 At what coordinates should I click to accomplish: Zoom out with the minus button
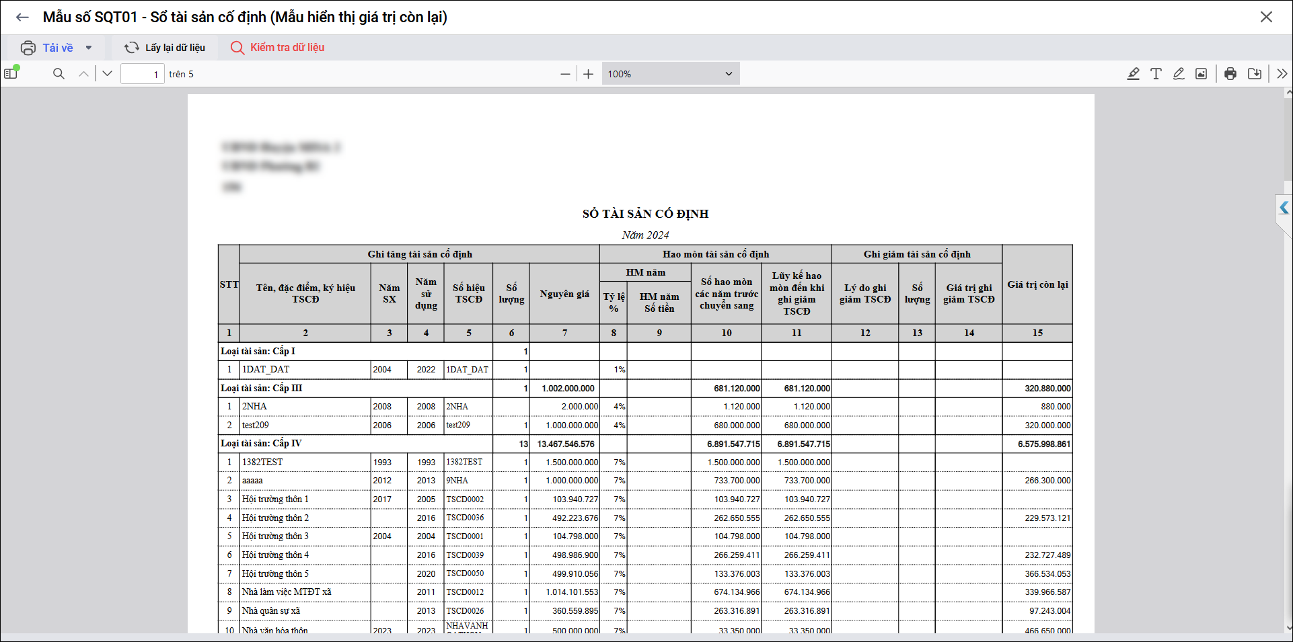coord(565,74)
